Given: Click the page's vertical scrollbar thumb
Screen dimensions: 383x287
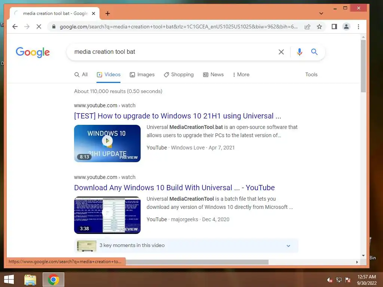Looking at the screenshot, I should click(x=363, y=66).
